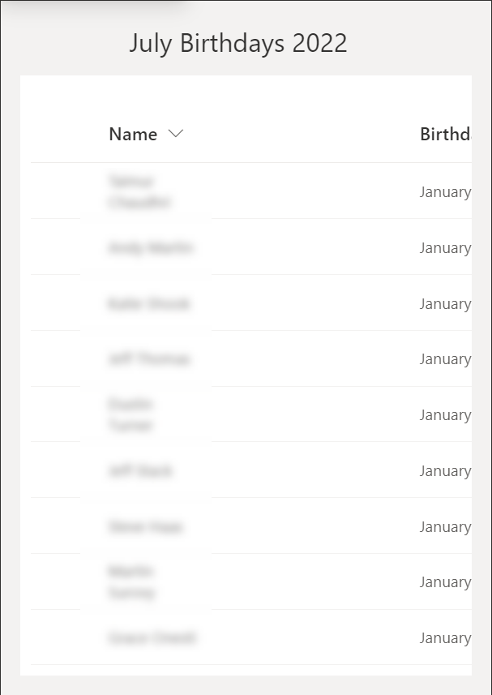Open the blurred name in the fourth row
This screenshot has width=492, height=695.
point(148,359)
